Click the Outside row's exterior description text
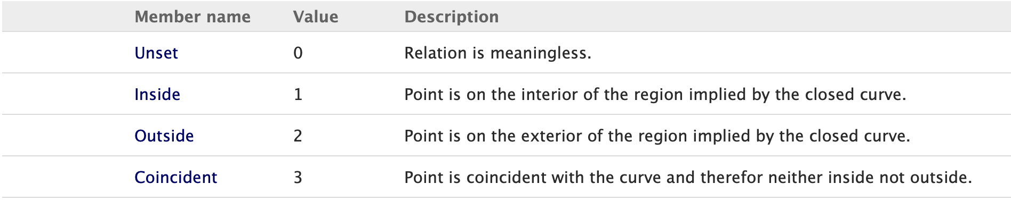 pos(657,136)
